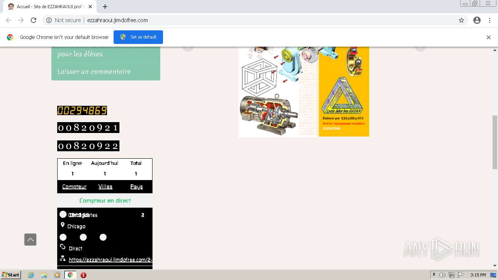Open the Action Center flag tray icon
Screen dimensions: 498x280
coord(461,275)
